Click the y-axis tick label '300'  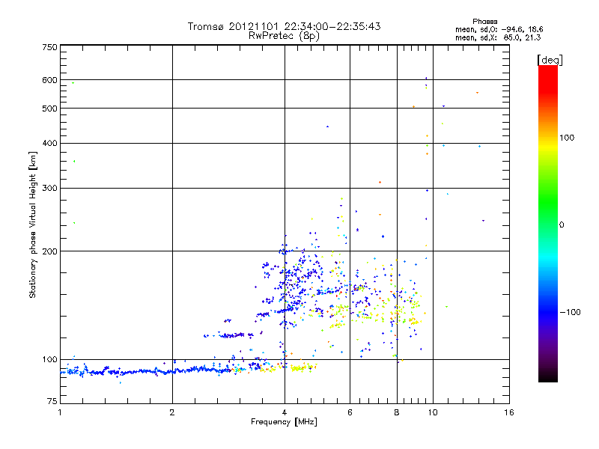click(x=49, y=189)
